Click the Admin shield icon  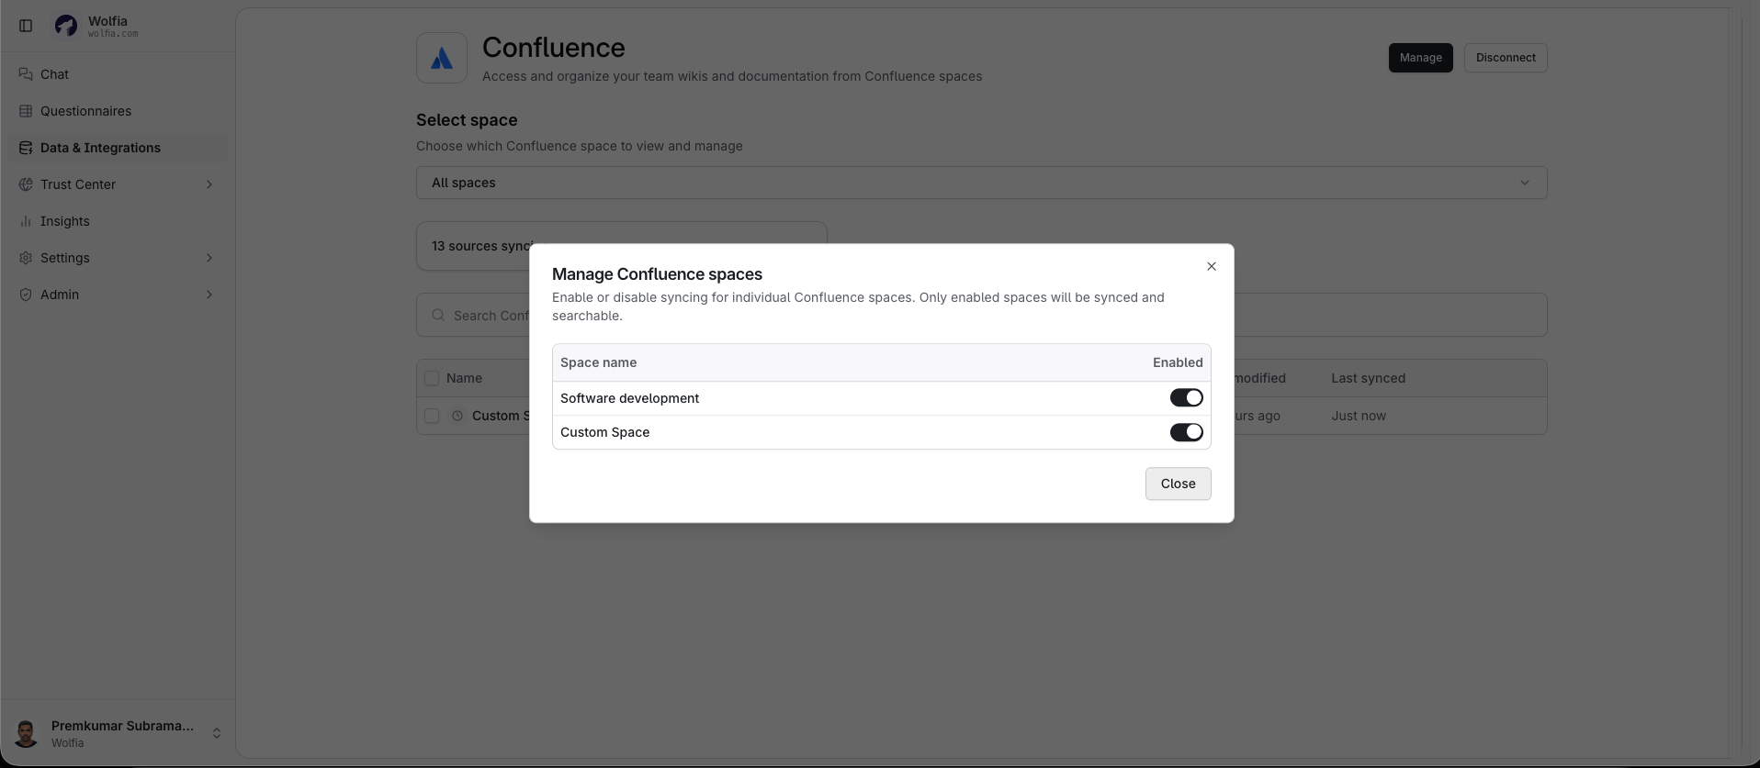coord(26,295)
